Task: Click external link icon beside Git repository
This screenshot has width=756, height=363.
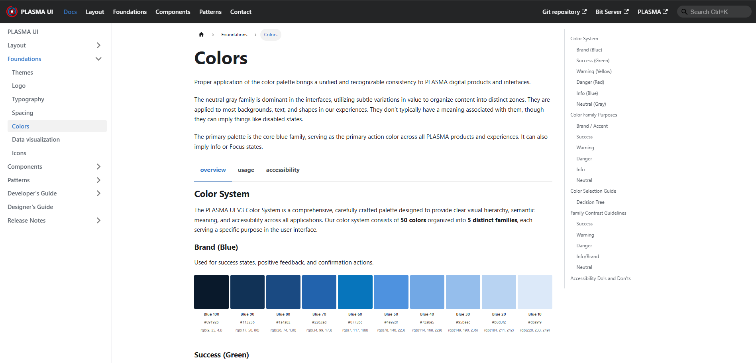Action: [x=584, y=12]
